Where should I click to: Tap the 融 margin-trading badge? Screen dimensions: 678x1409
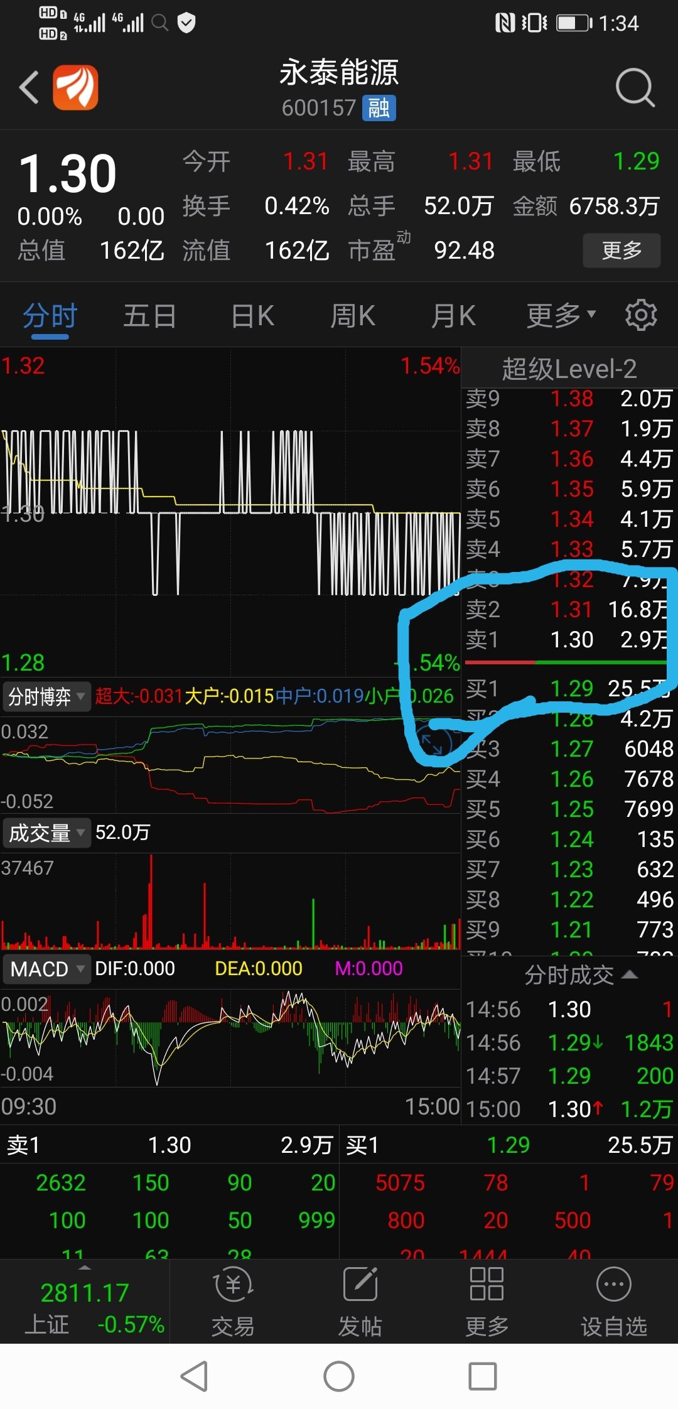379,108
